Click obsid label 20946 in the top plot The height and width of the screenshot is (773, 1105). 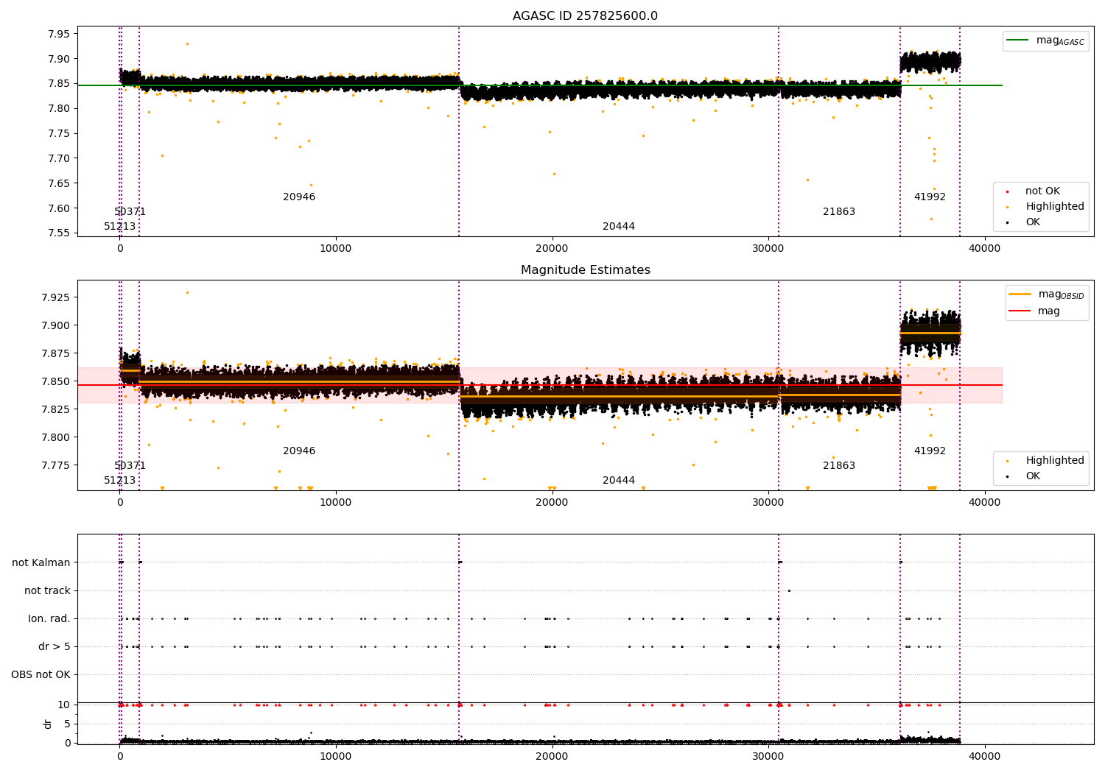[x=299, y=197]
